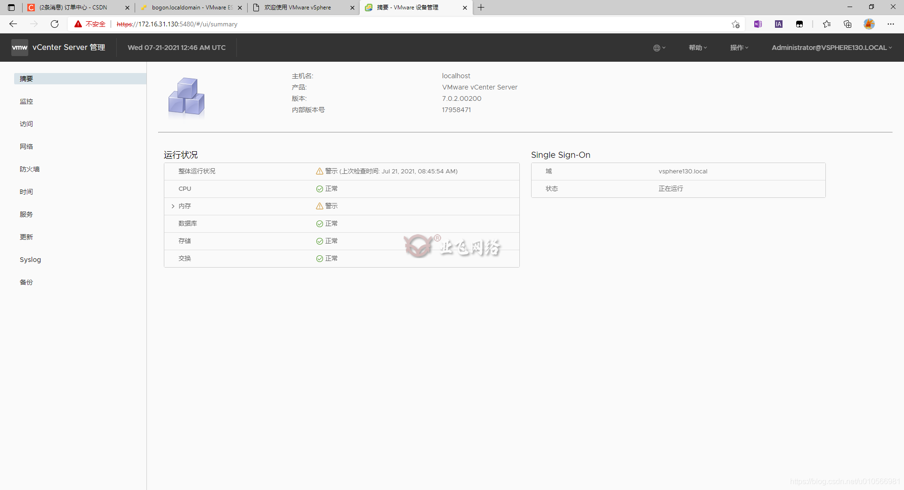This screenshot has height=490, width=904.
Task: Click the browser back arrow
Action: (13, 24)
